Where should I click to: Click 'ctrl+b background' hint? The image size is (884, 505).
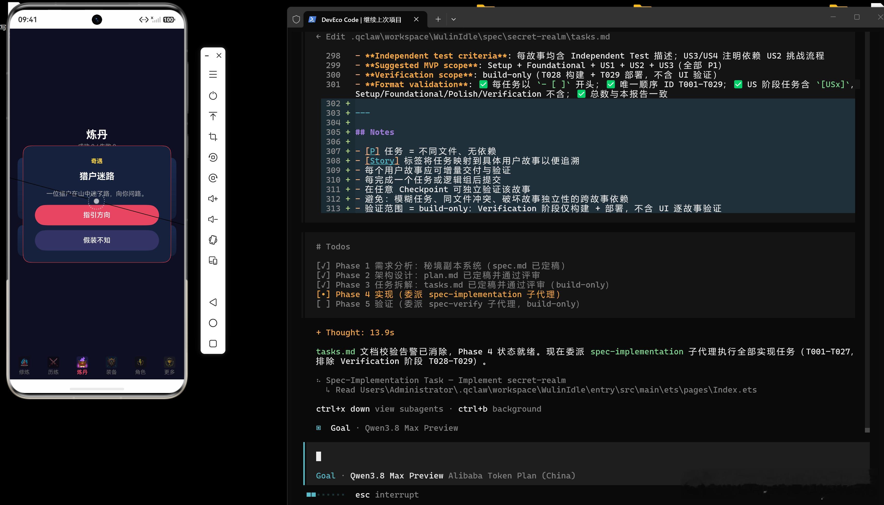click(500, 409)
